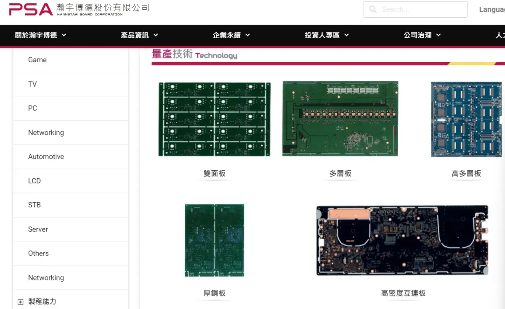Open the 雙面板 PCB thumbnail image
This screenshot has width=505, height=309.
(214, 119)
